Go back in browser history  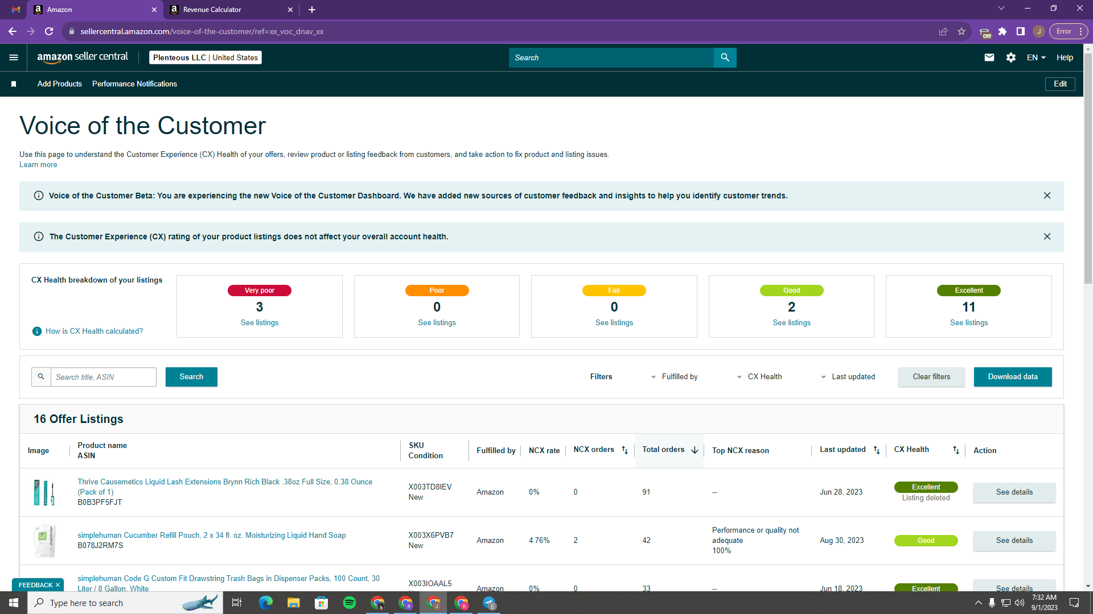pos(13,31)
